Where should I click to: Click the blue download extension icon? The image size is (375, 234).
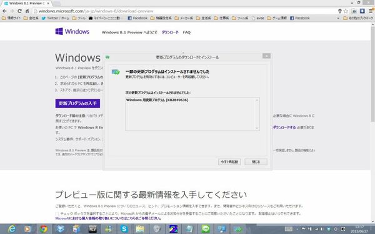pos(362,11)
